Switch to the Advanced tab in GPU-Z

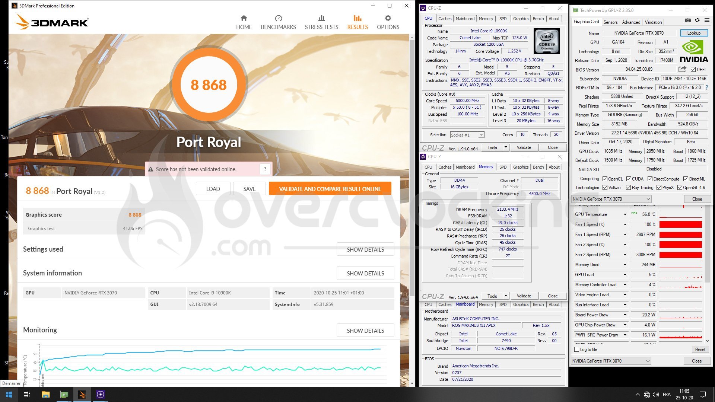pos(631,22)
